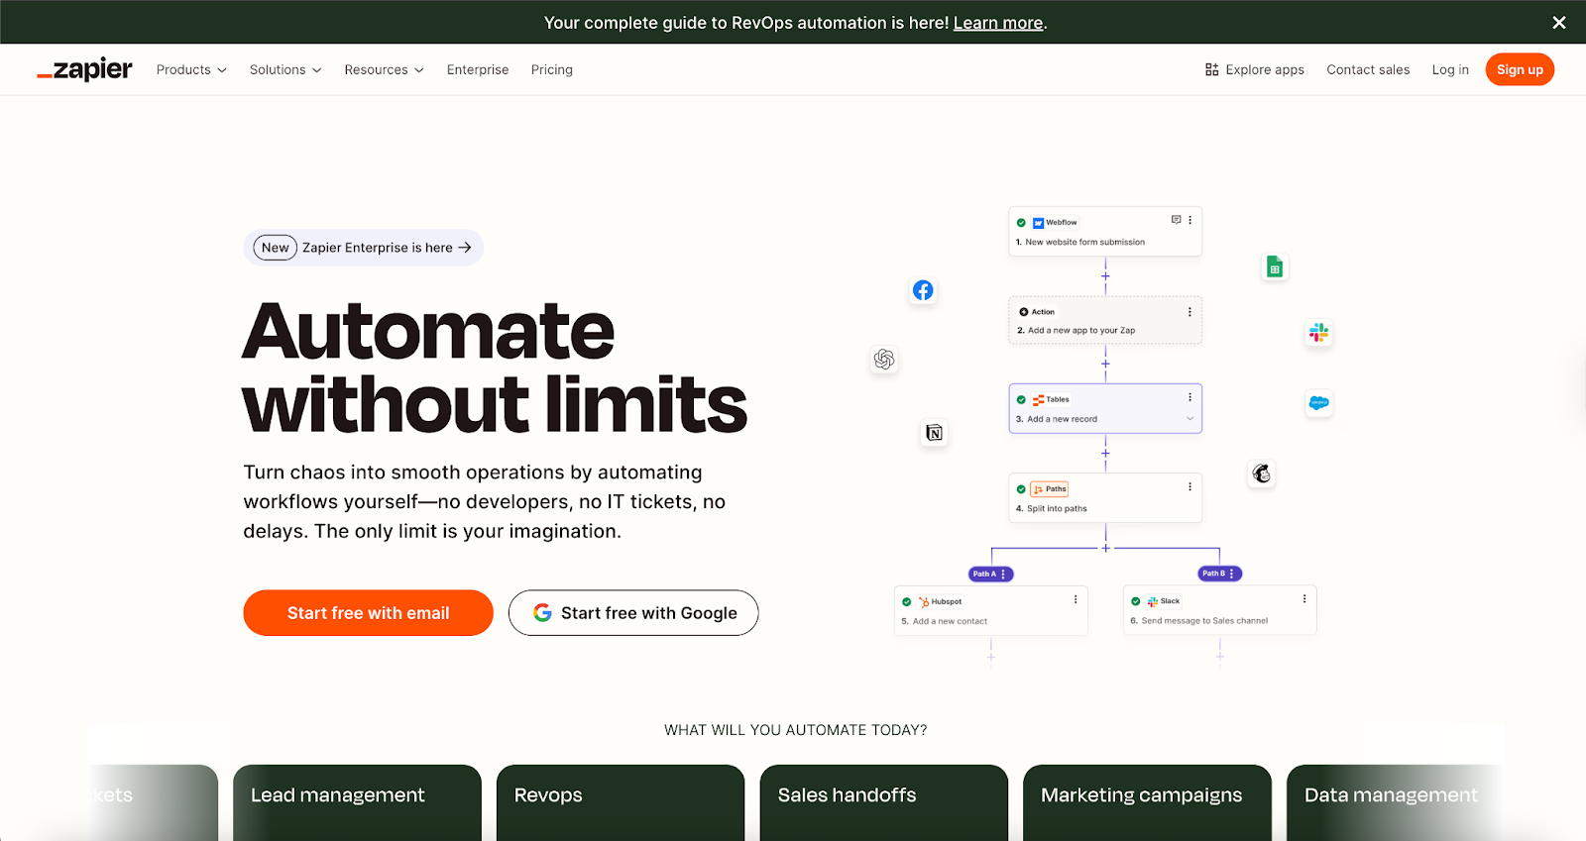The image size is (1586, 841).
Task: Expand the Solutions dropdown menu
Action: tap(285, 69)
